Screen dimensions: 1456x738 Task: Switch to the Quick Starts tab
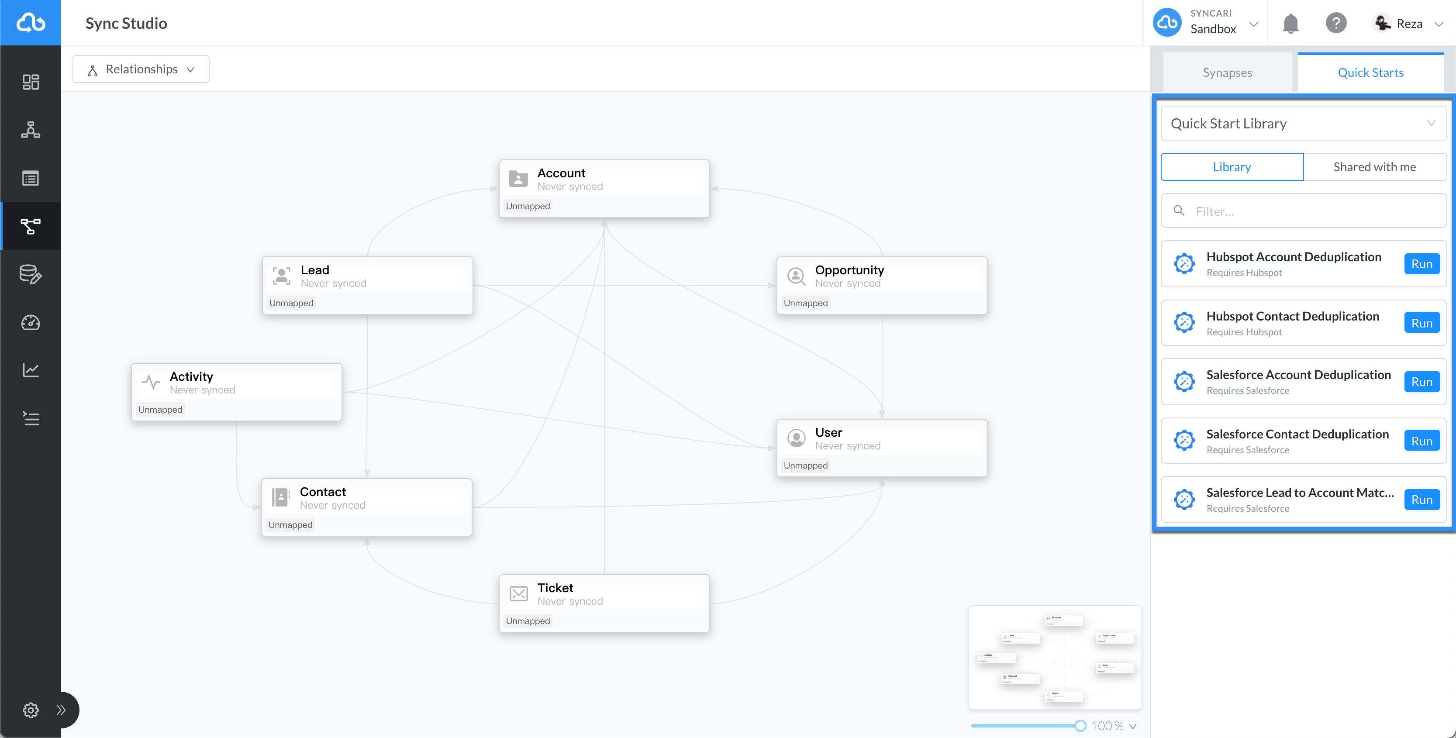1370,72
